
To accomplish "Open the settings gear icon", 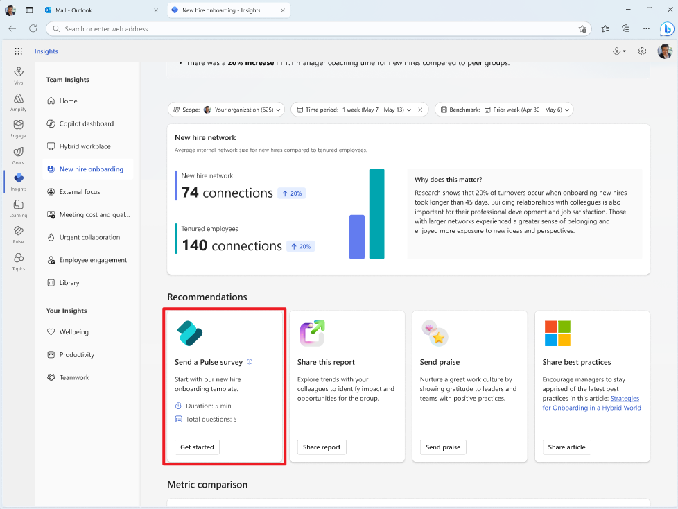I will tap(642, 51).
